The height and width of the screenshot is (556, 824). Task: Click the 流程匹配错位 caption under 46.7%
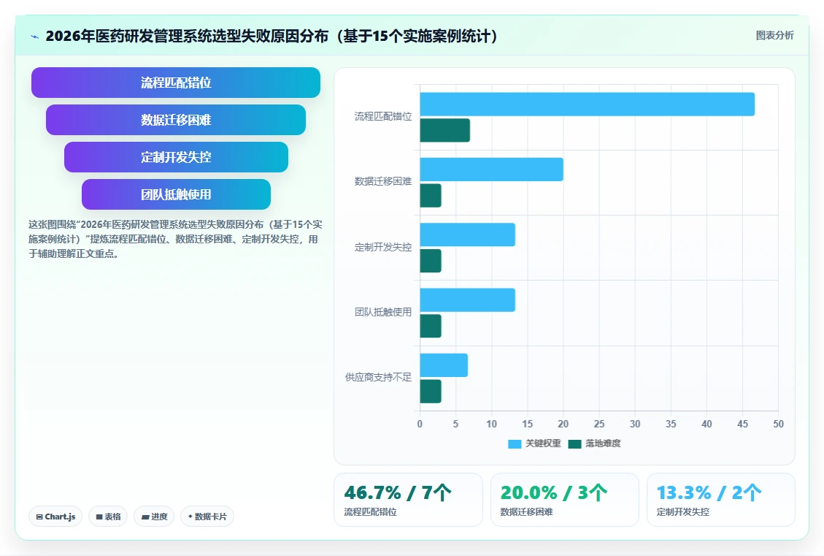(371, 512)
